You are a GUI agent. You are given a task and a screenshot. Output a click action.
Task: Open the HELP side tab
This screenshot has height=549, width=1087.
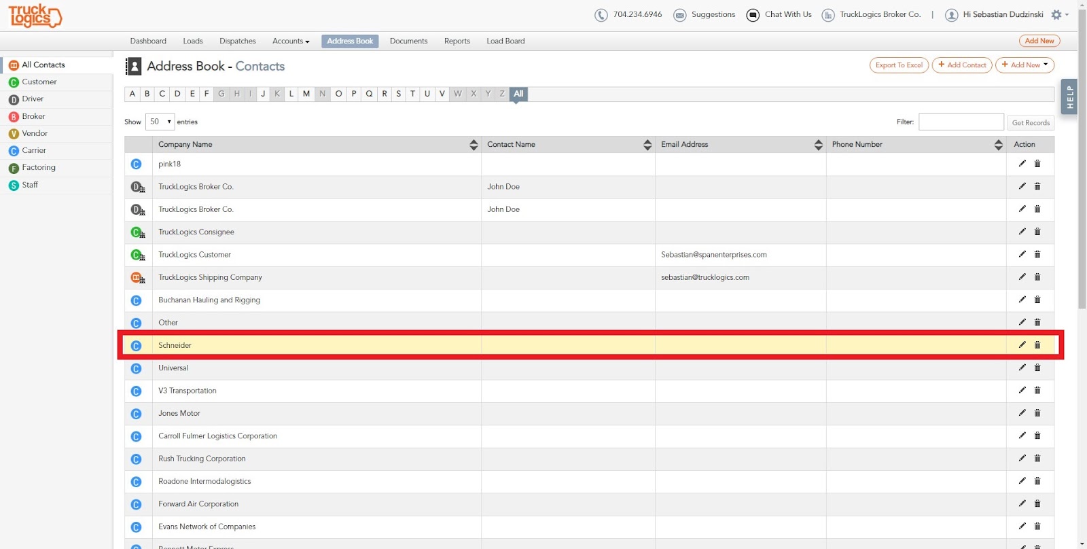click(x=1069, y=96)
